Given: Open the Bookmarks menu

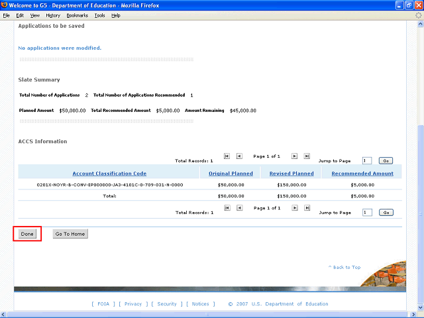Looking at the screenshot, I should click(78, 15).
